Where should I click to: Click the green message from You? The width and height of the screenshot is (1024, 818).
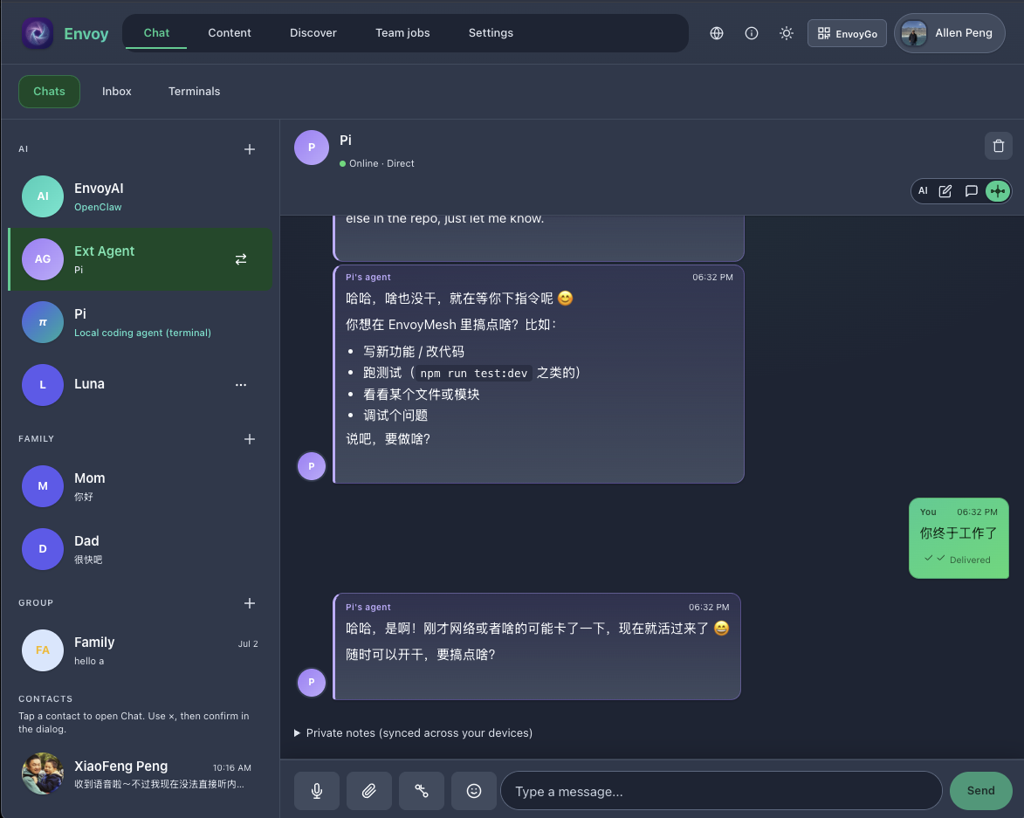coord(959,538)
